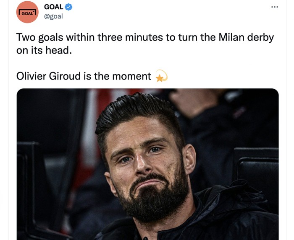Click the words "Milan derby" in the tweet
This screenshot has width=294, height=240.
pos(247,37)
